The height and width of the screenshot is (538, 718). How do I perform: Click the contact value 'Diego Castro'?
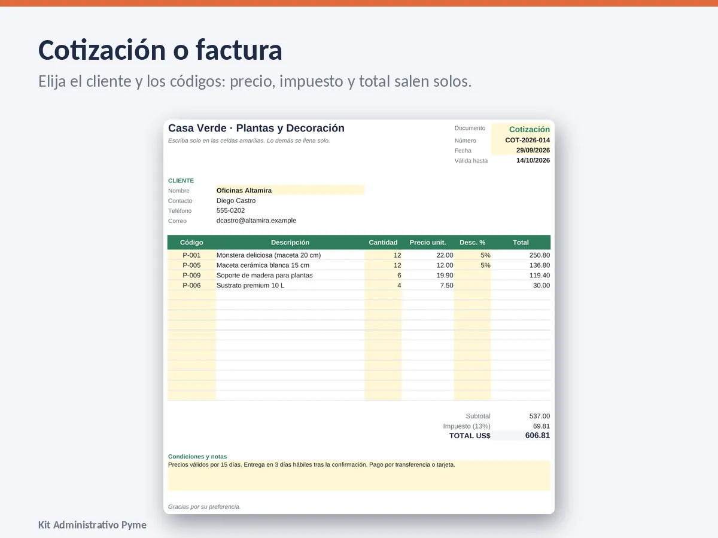[x=236, y=201]
